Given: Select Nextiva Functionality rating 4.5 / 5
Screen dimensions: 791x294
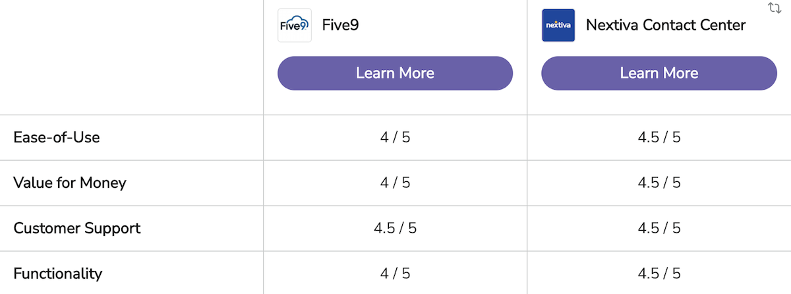Looking at the screenshot, I should tap(659, 273).
